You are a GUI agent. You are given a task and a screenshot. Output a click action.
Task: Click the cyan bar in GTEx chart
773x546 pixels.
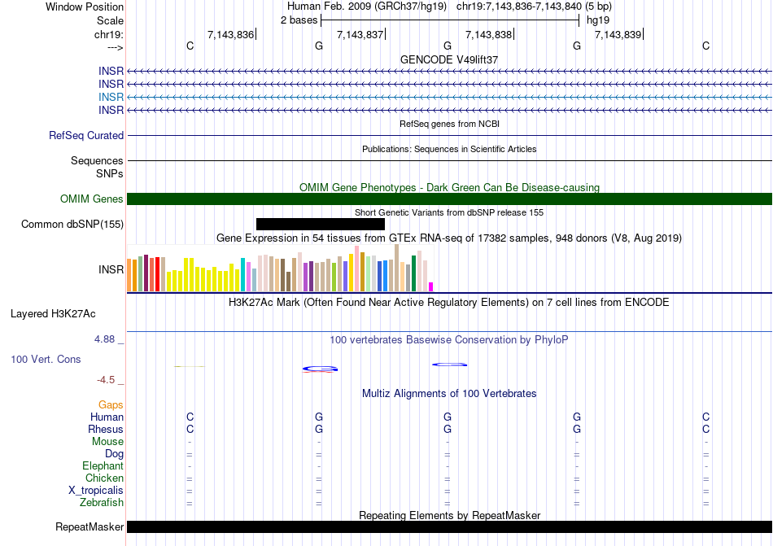pyautogui.click(x=242, y=274)
